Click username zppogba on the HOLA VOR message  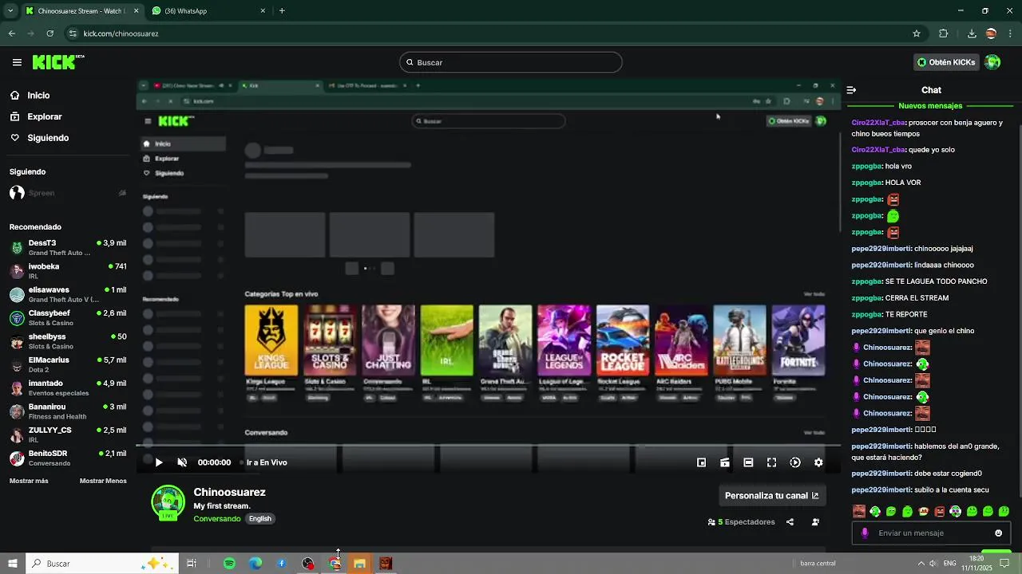coord(866,183)
